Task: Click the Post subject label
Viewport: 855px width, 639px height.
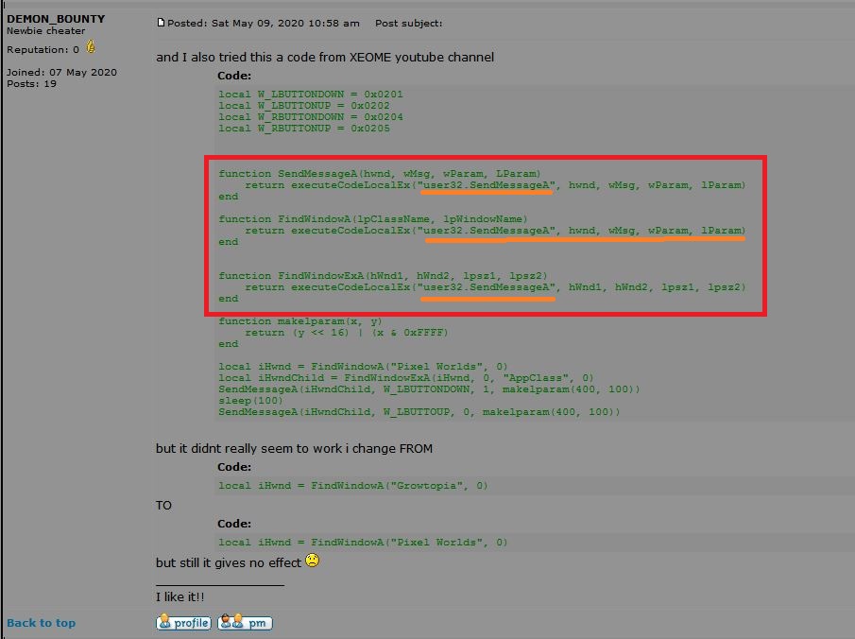Action: click(408, 23)
